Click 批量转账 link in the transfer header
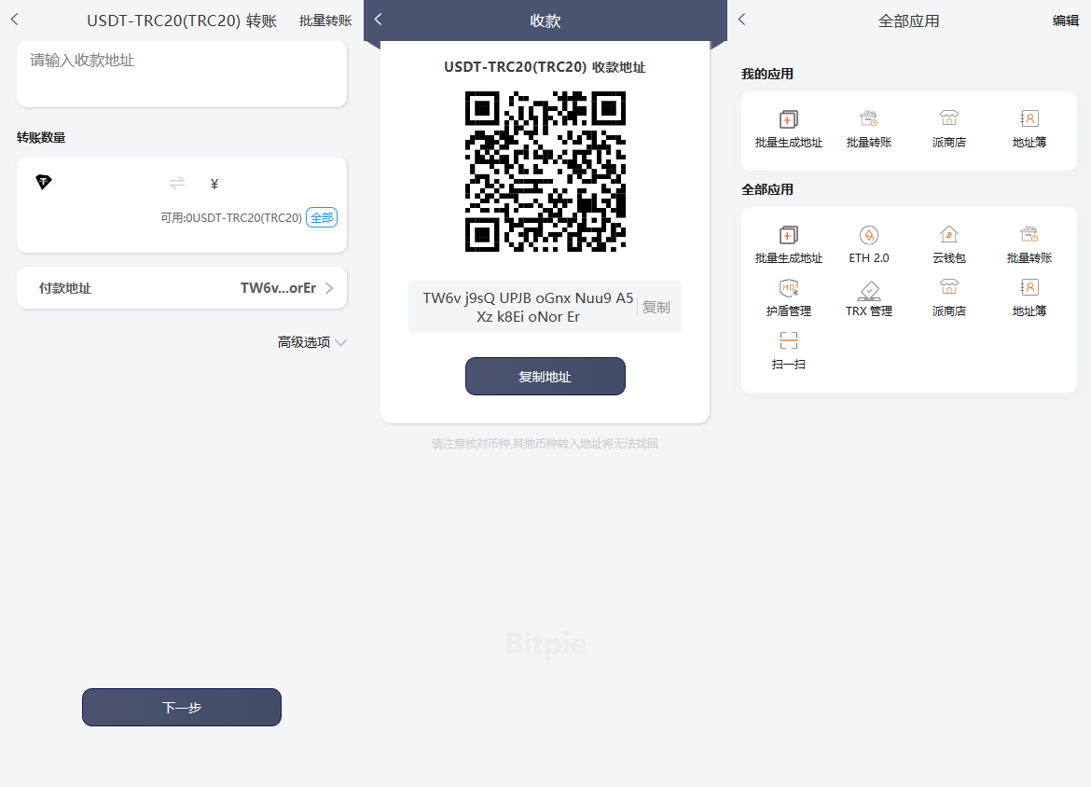1091x787 pixels. pos(325,21)
